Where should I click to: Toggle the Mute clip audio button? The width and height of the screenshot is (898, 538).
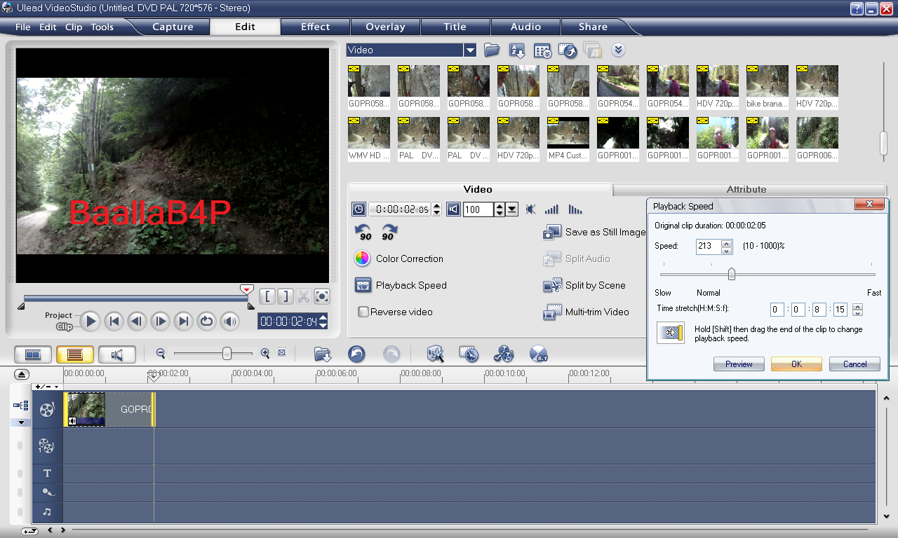(530, 209)
